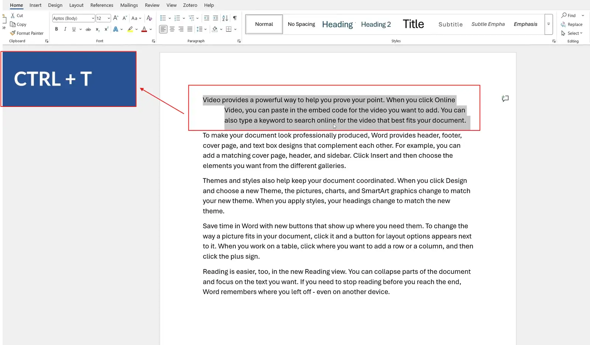Open the font name dropdown

93,18
